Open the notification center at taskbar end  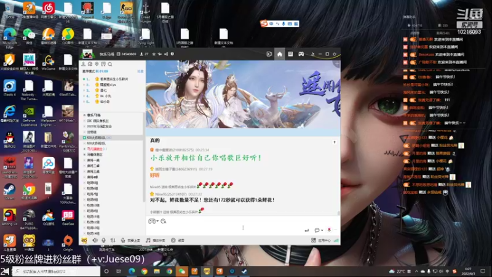[x=483, y=271]
